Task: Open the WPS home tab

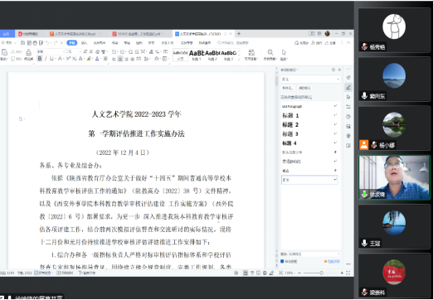Action: pyautogui.click(x=7, y=34)
